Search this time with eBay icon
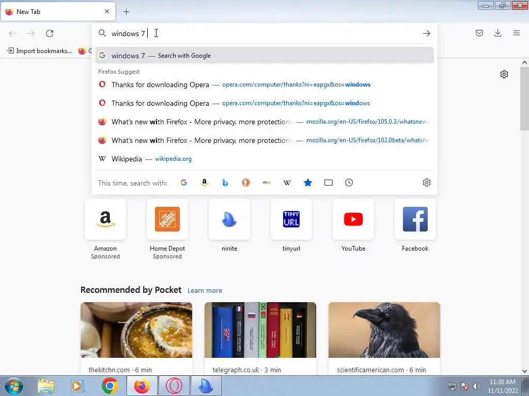This screenshot has height=396, width=529. coord(267,183)
